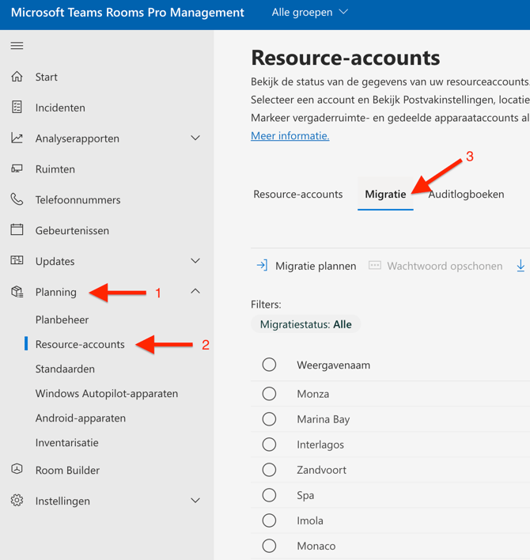Click the Analyserapporten chart icon
The height and width of the screenshot is (560, 530).
click(x=17, y=138)
